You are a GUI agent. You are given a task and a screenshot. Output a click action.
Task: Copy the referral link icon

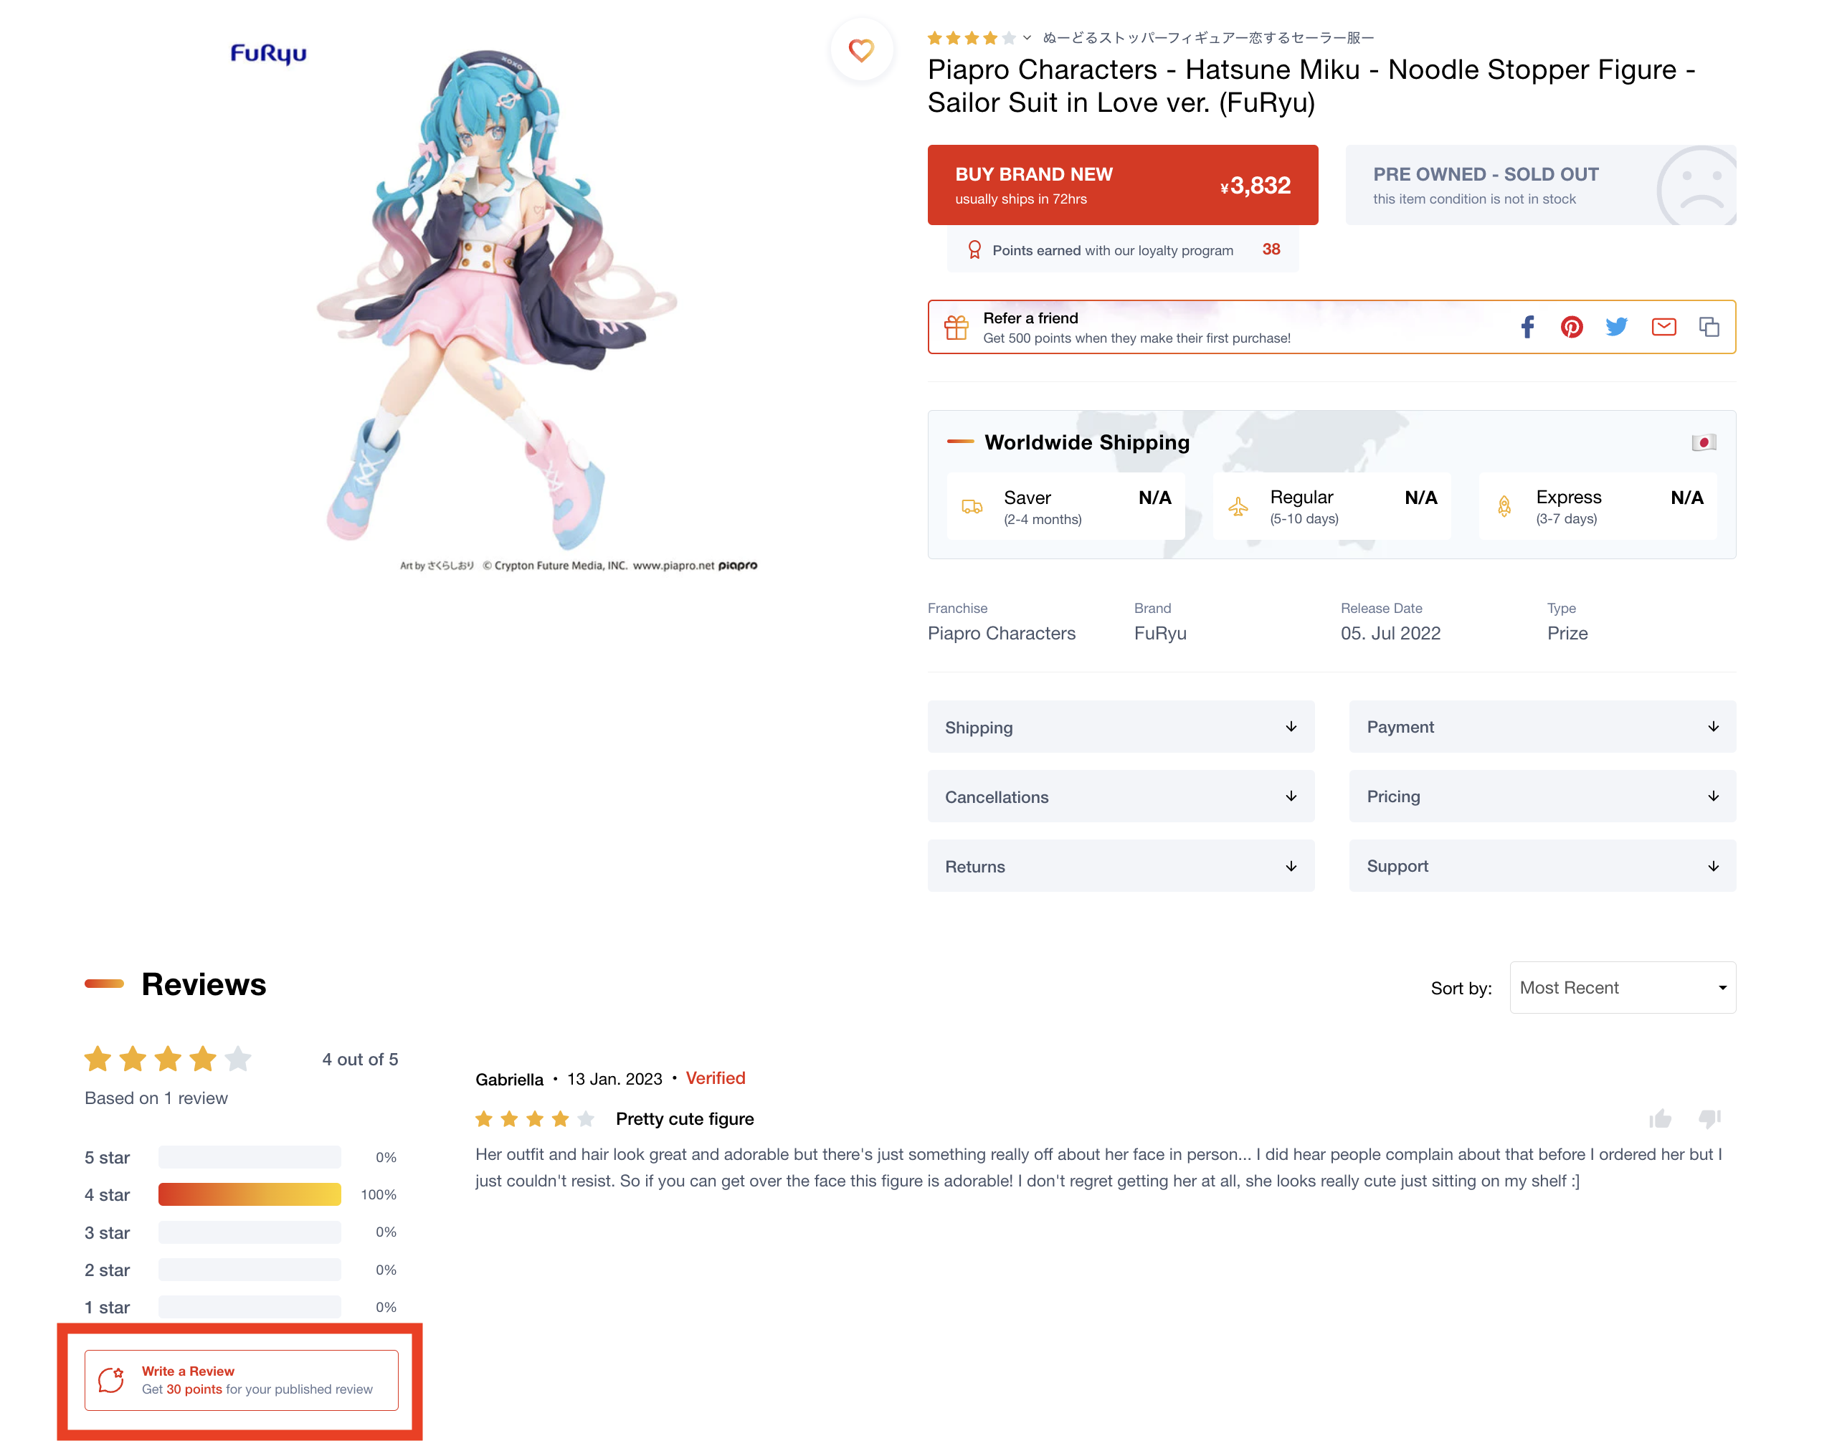point(1709,327)
